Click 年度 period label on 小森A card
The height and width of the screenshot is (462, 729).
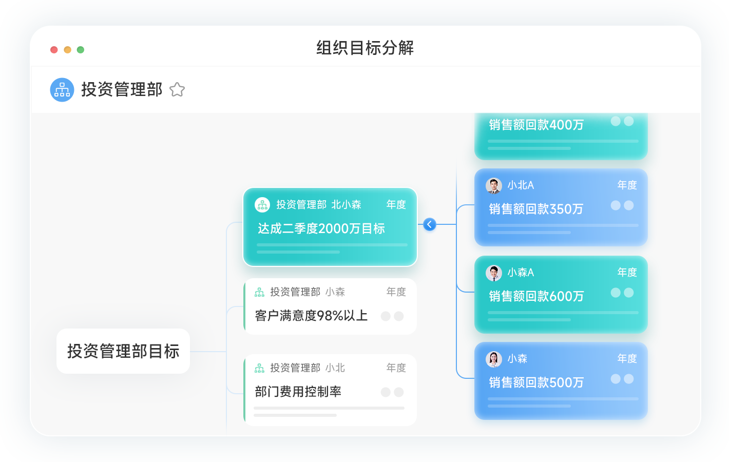pyautogui.click(x=627, y=273)
